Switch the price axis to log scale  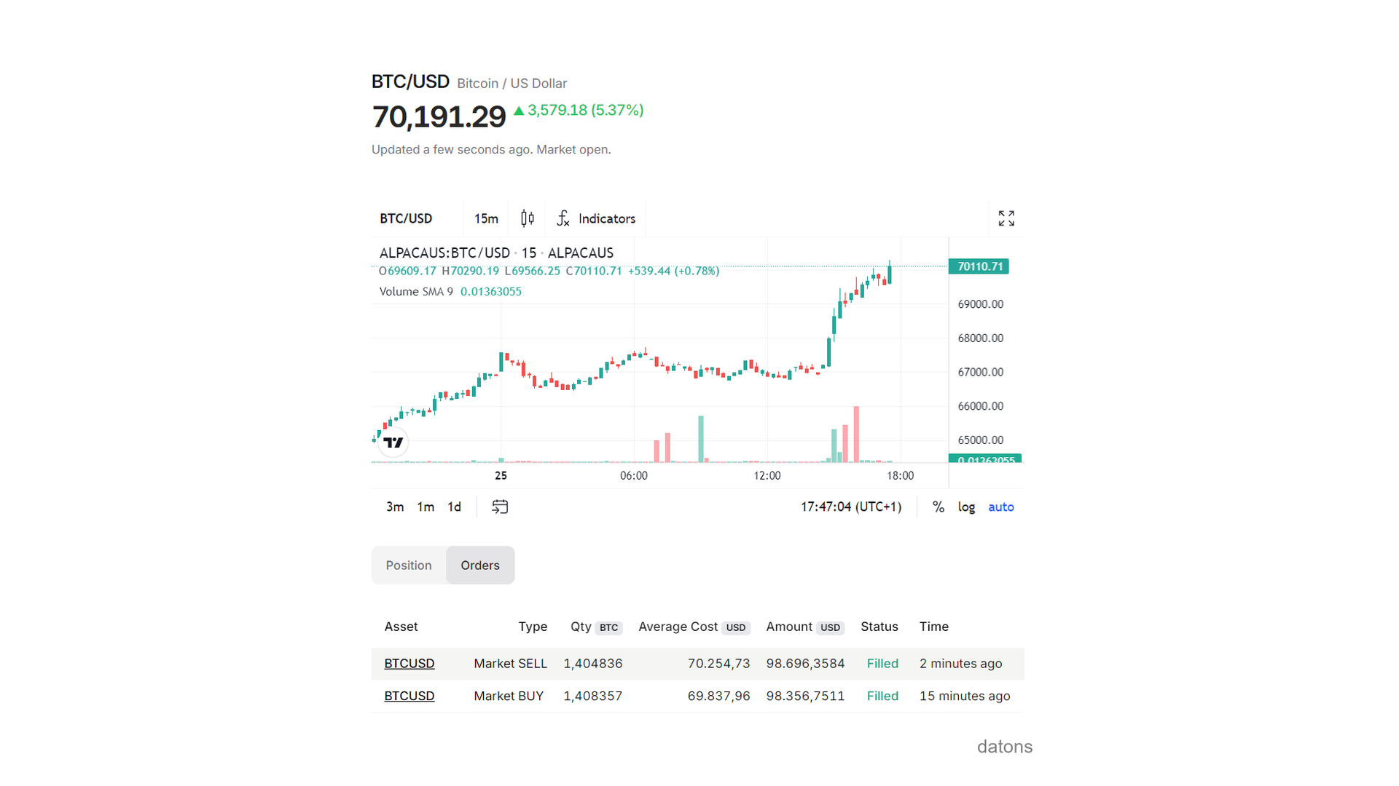click(966, 507)
